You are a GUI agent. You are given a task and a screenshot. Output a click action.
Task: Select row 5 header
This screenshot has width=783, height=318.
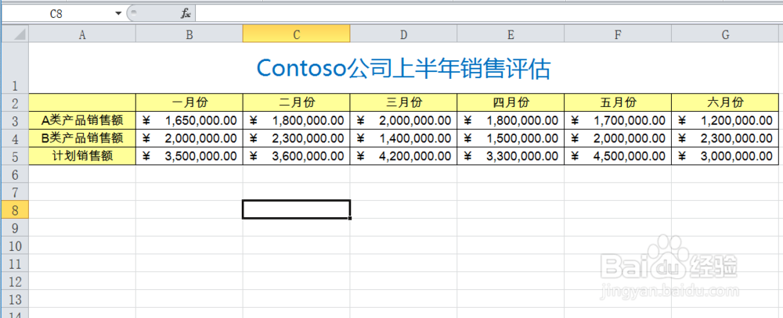point(15,156)
